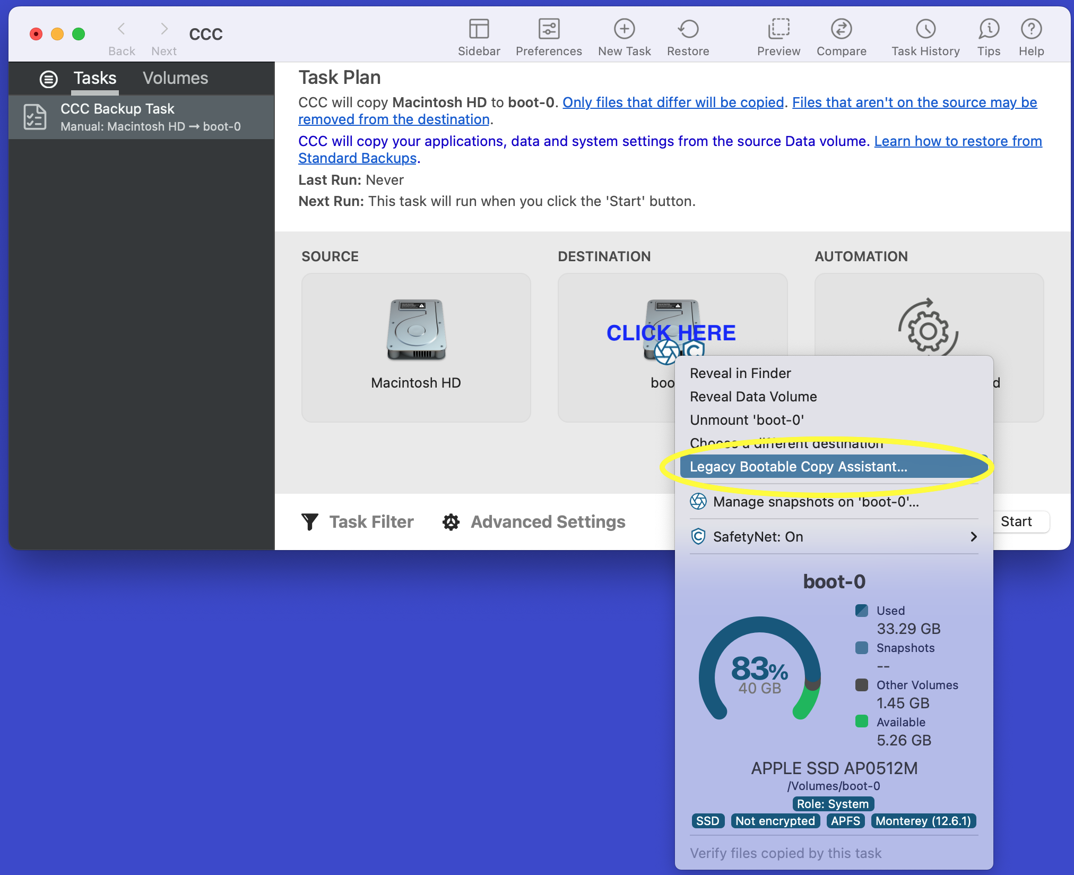Click the Monterey (12.6.1) badge
This screenshot has height=875, width=1074.
pos(923,821)
